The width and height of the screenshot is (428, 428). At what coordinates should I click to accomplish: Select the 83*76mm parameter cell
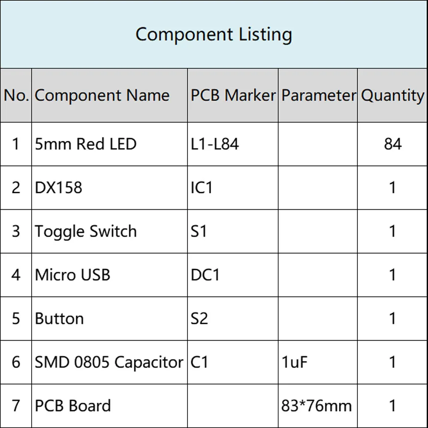318,406
